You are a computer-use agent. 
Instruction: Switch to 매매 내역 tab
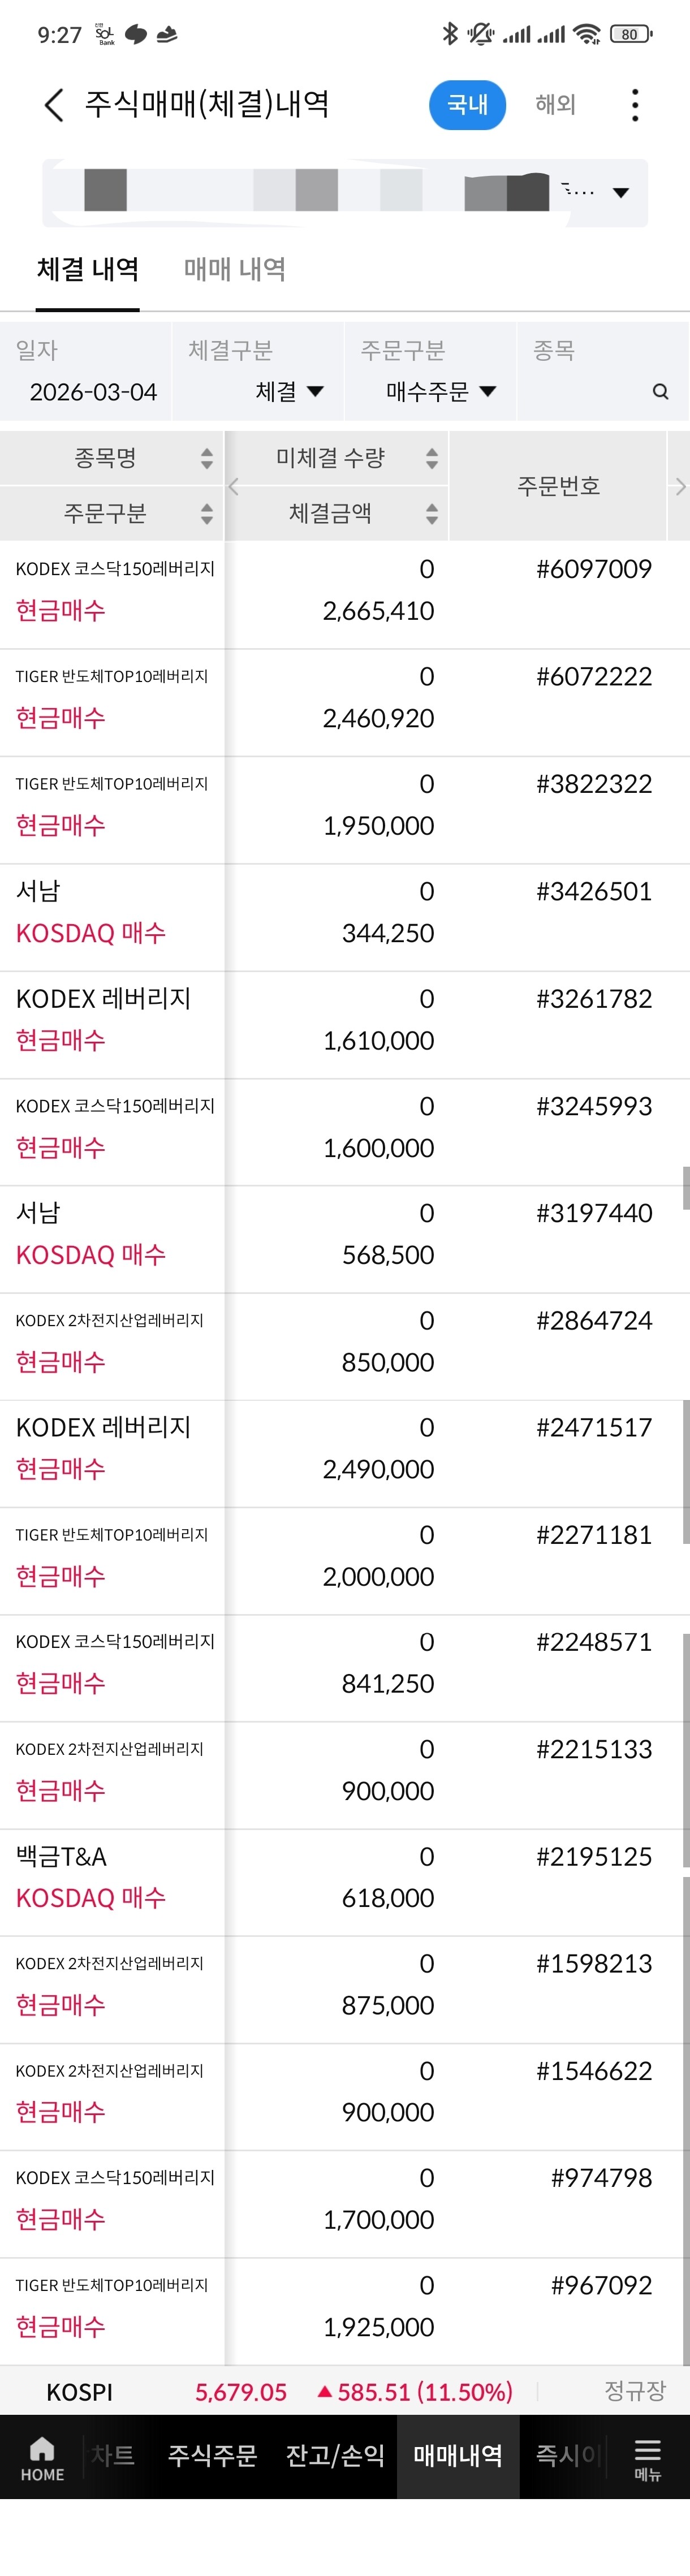click(235, 269)
